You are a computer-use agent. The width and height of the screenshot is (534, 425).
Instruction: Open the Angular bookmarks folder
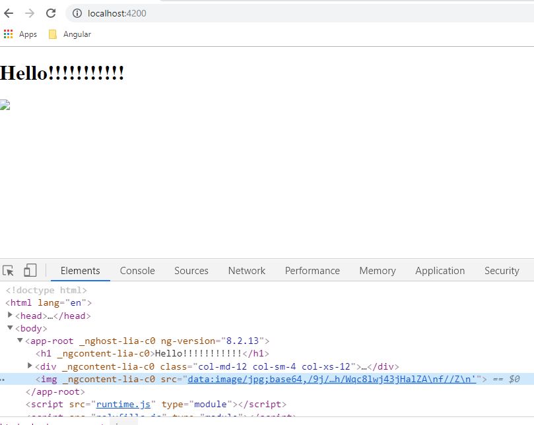tap(70, 34)
